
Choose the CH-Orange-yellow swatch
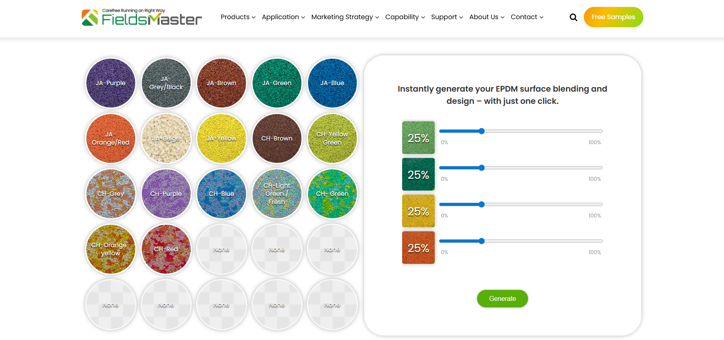tap(110, 249)
